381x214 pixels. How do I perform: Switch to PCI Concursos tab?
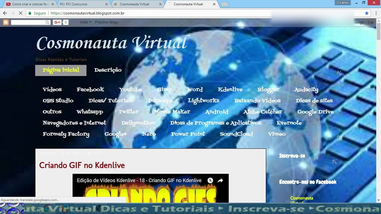(x=83, y=4)
